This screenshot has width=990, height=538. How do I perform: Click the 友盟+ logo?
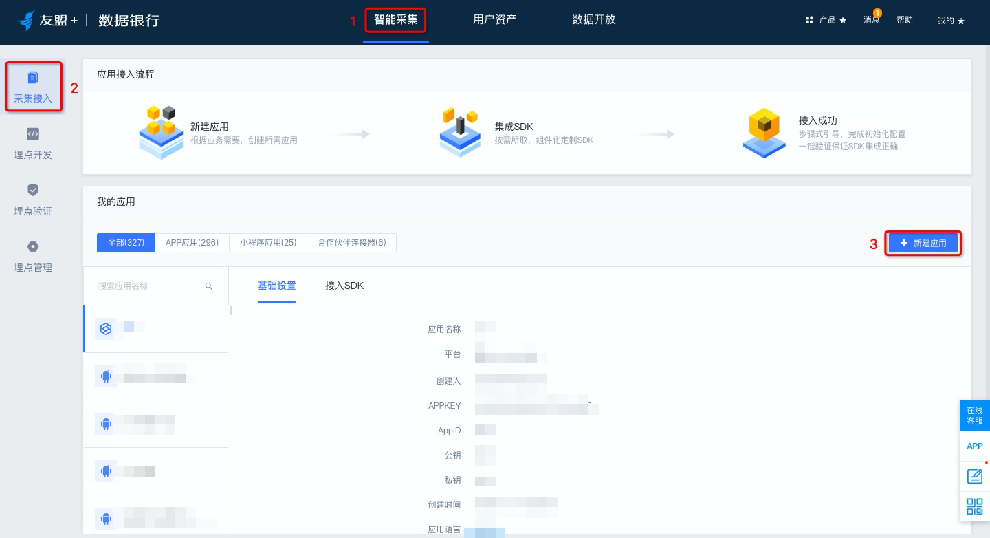(47, 20)
